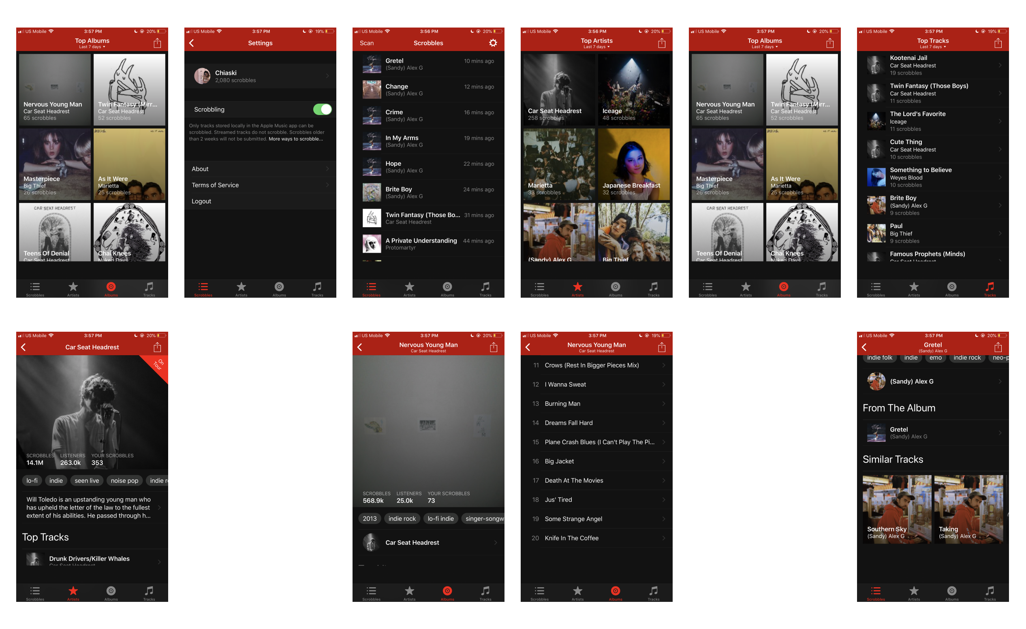Select the lo-fi indie tag on album page

click(440, 518)
